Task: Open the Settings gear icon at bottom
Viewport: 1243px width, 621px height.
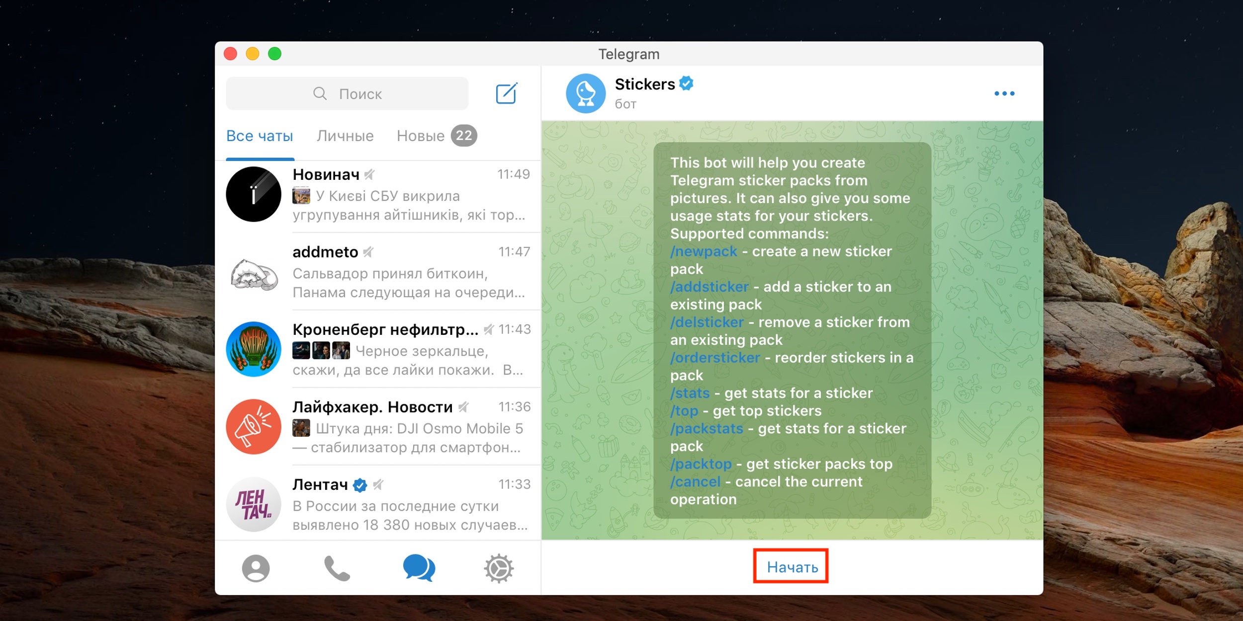Action: (499, 568)
